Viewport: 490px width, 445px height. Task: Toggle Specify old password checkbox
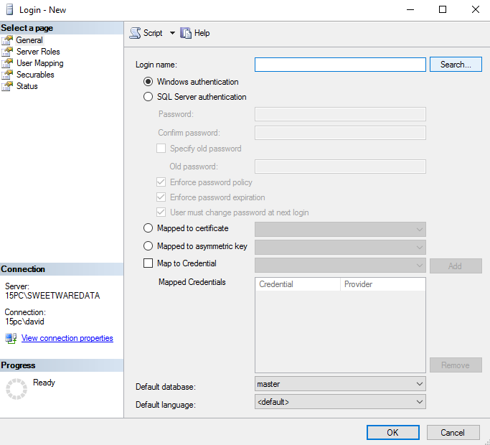161,149
